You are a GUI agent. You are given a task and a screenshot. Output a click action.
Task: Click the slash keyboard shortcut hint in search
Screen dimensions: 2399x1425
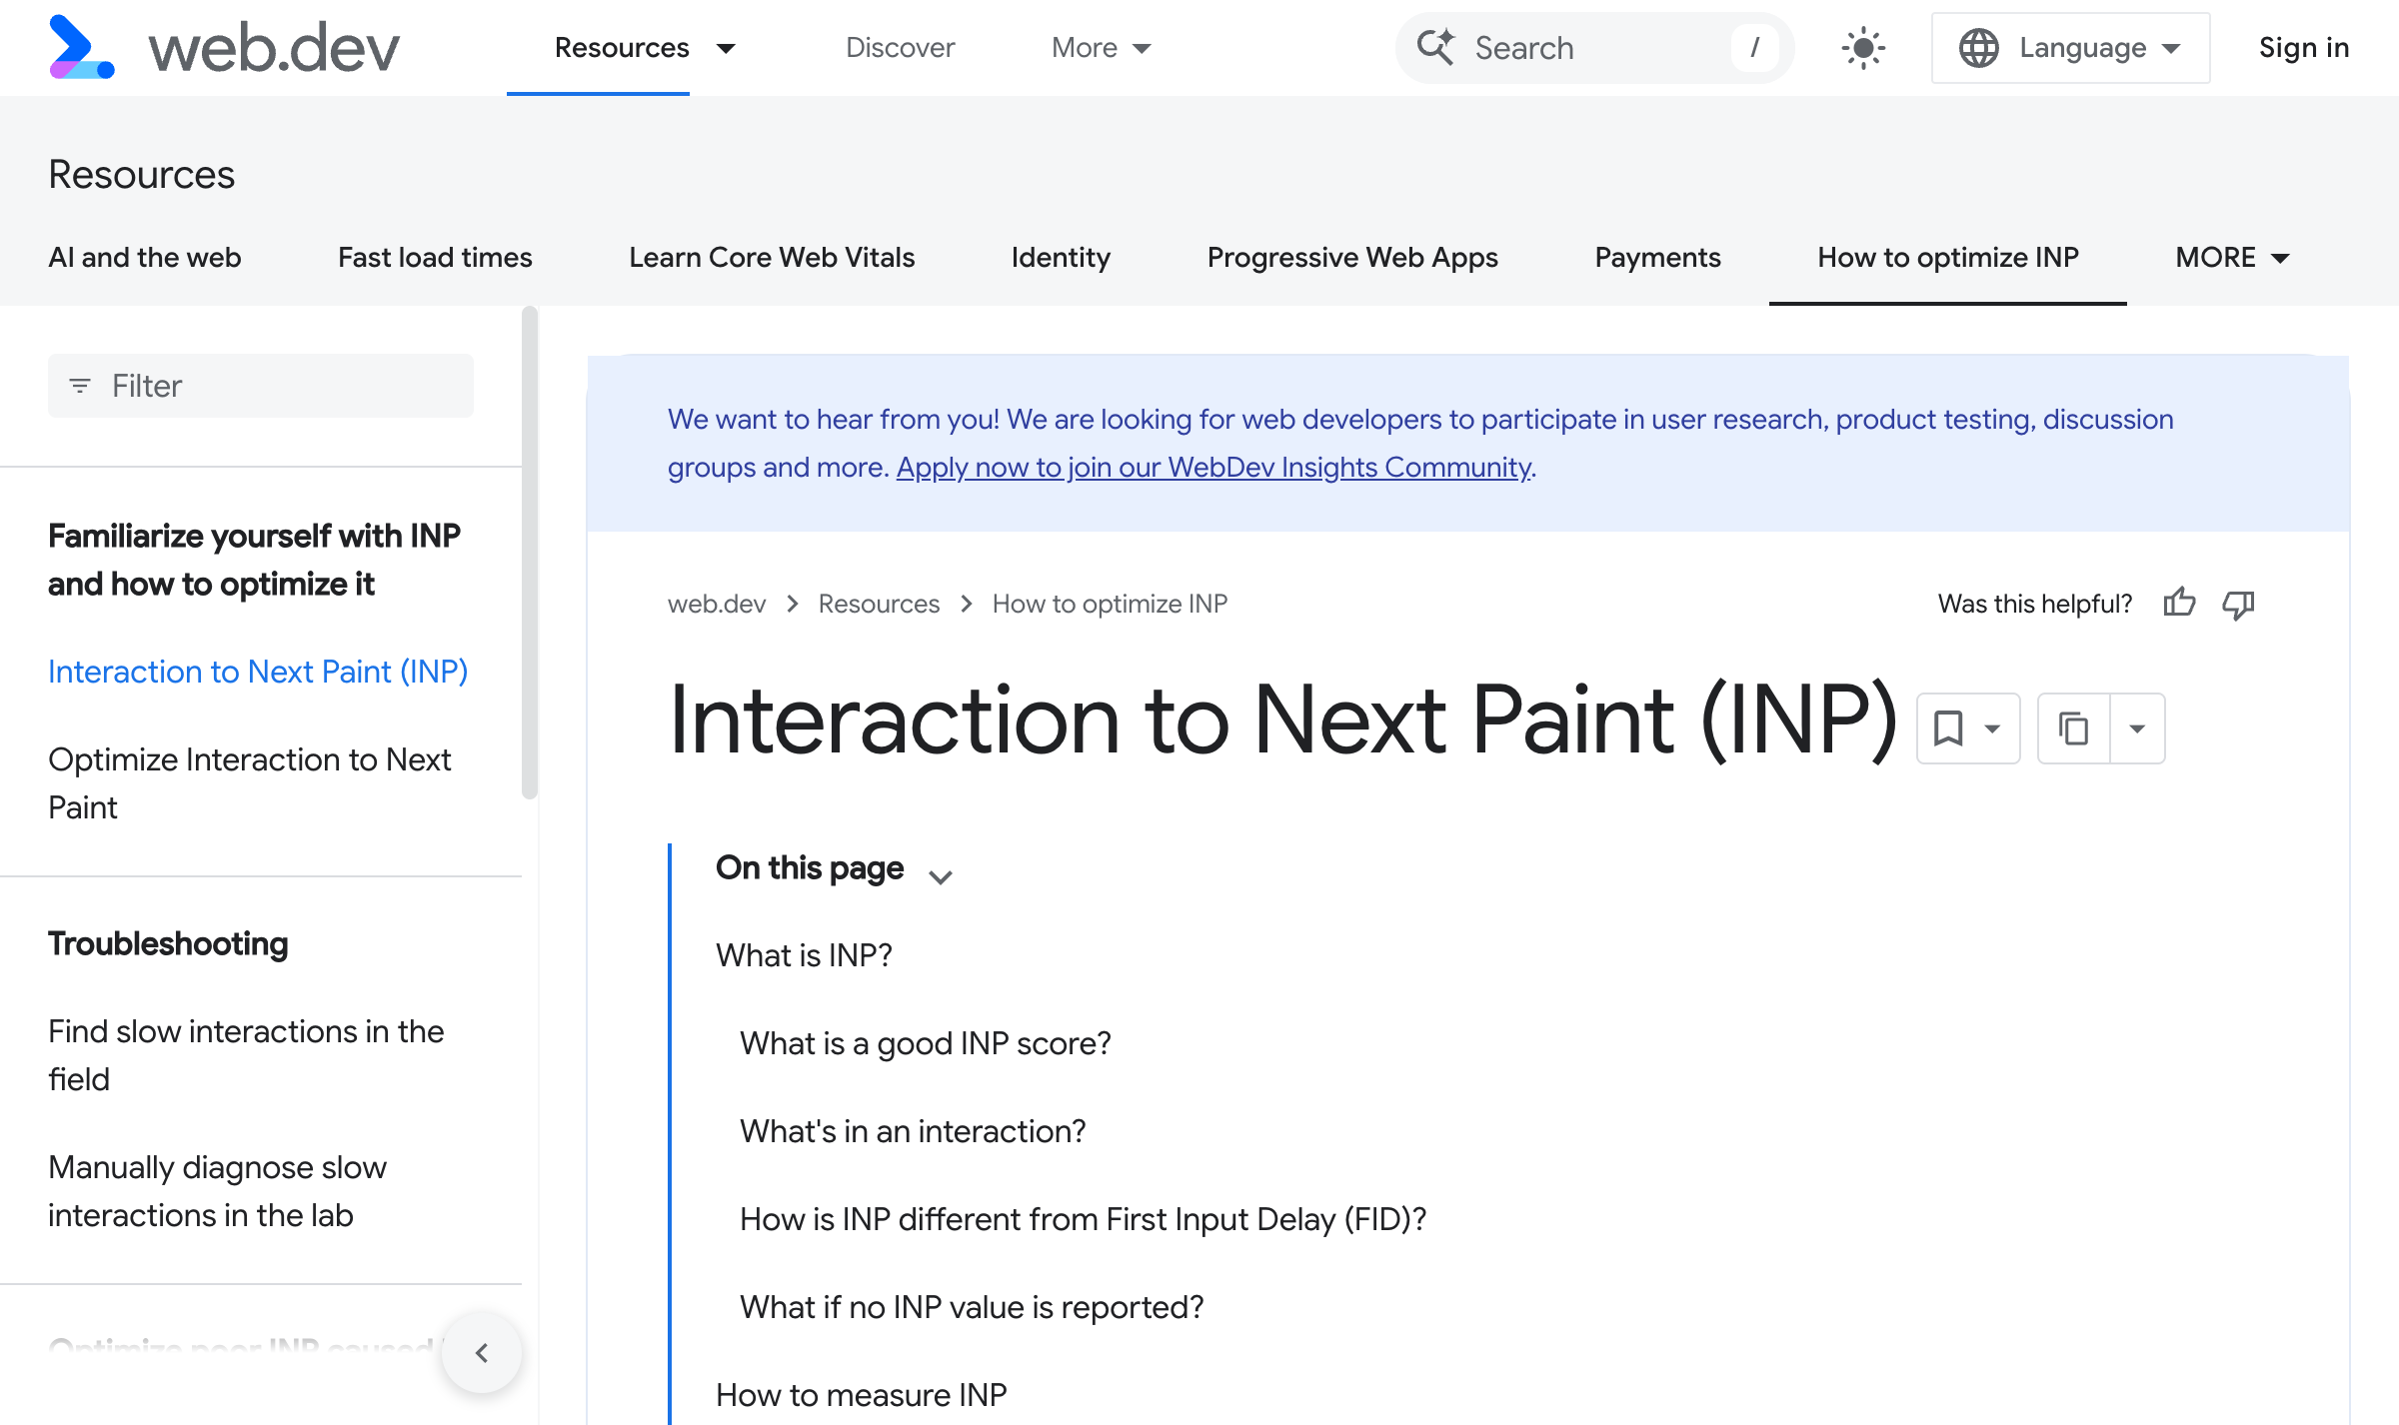pos(1755,47)
